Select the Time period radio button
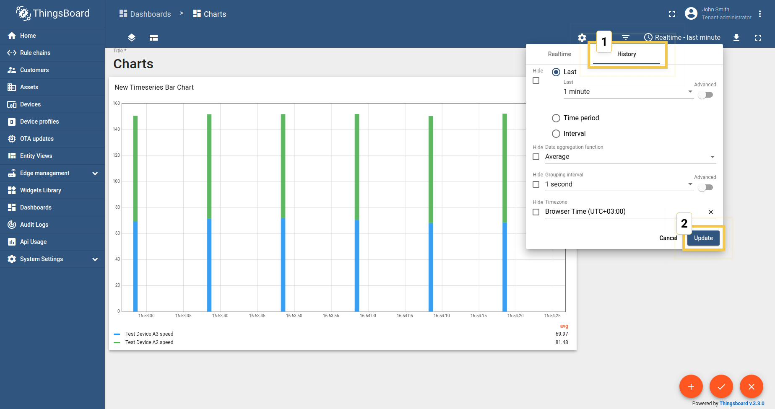This screenshot has height=409, width=775. [556, 118]
